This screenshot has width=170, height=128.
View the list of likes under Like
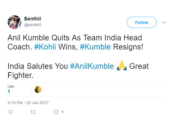pyautogui.click(x=9, y=92)
